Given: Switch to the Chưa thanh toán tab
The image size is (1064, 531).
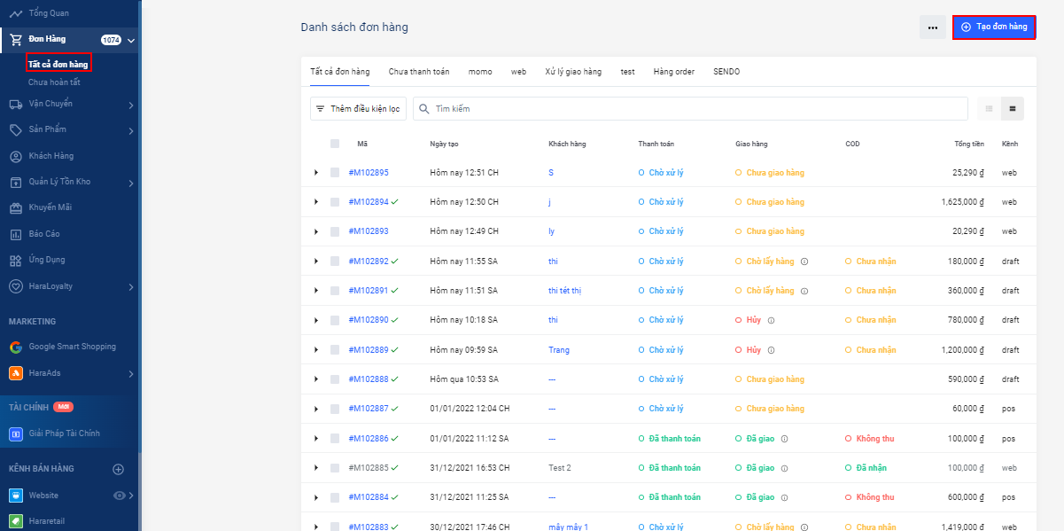Looking at the screenshot, I should point(419,71).
